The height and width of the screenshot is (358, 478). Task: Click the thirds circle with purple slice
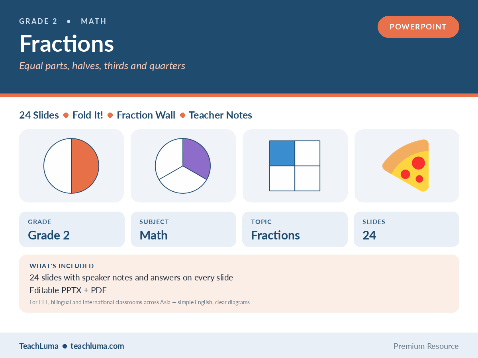point(183,166)
